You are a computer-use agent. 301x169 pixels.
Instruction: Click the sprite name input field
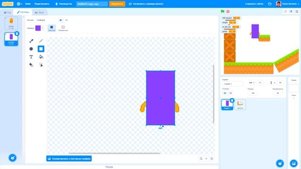coord(232,84)
